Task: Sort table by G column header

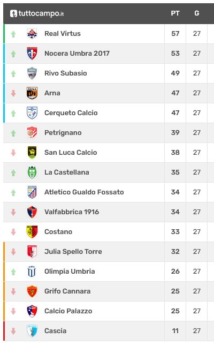Action: coord(196,13)
